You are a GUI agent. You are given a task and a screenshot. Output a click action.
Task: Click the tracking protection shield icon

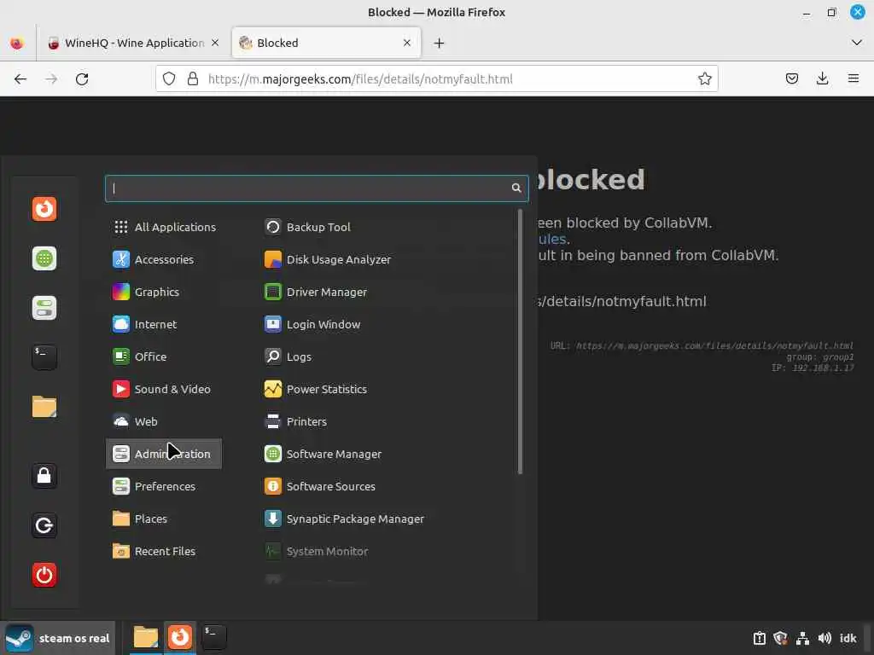169,78
